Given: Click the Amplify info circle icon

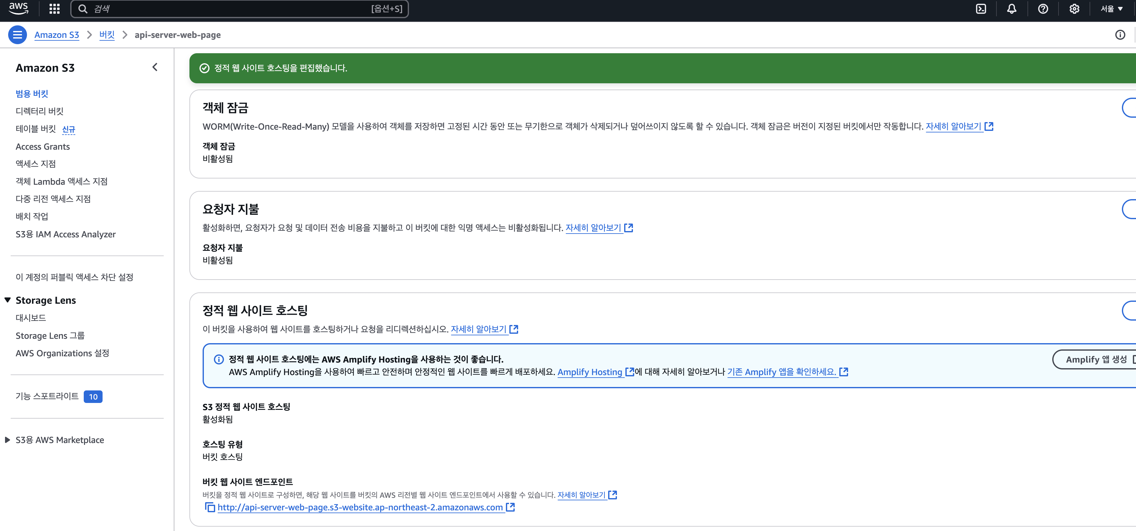Looking at the screenshot, I should [219, 359].
